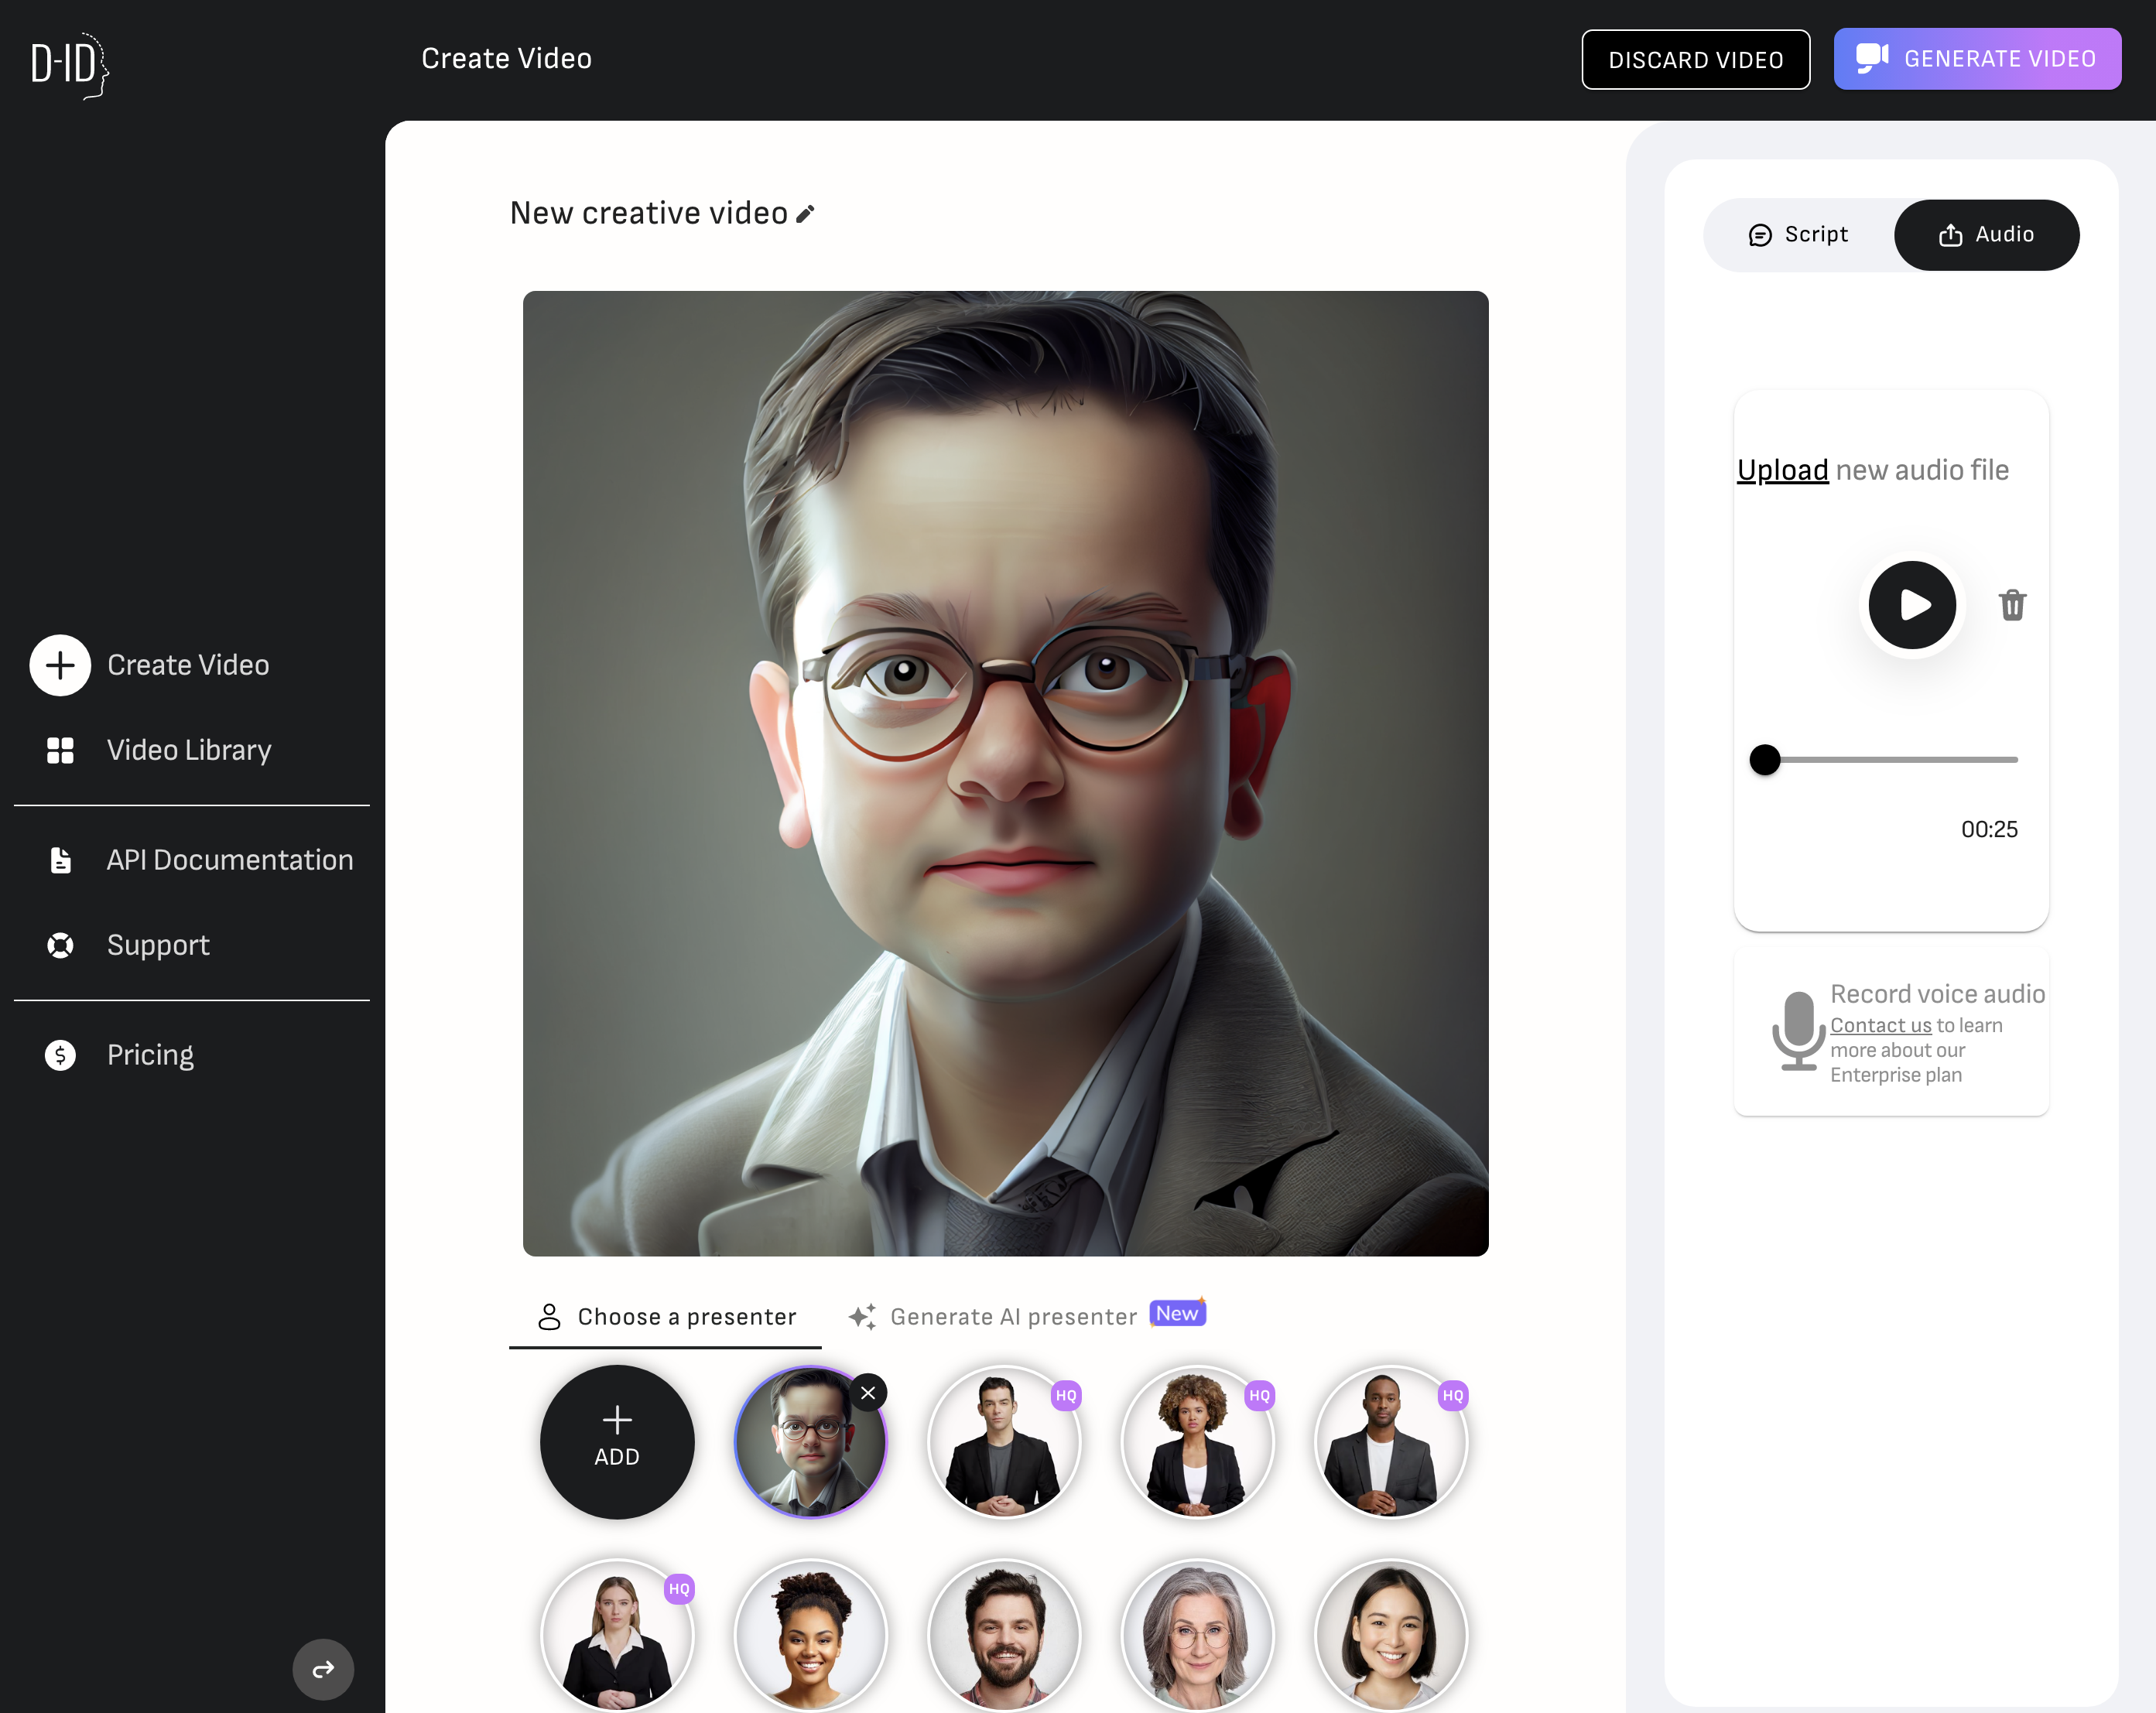Click the share arrow button at sidebar bottom
The height and width of the screenshot is (1713, 2156).
(323, 1669)
